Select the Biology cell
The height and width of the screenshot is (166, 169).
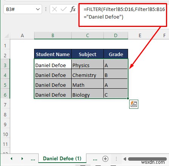[88, 94]
